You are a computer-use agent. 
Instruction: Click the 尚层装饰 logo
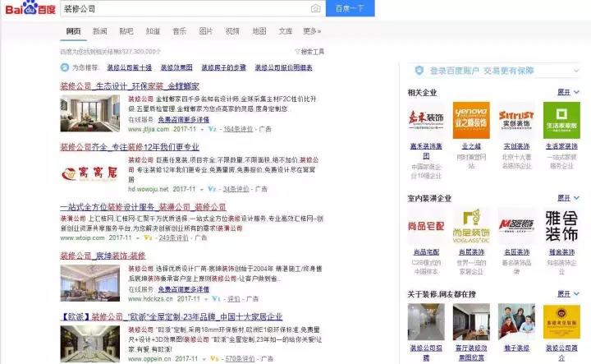[x=471, y=226]
